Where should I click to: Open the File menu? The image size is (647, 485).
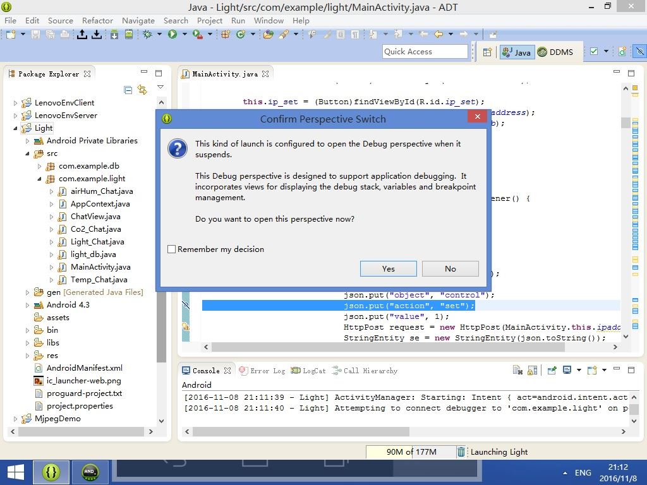pyautogui.click(x=10, y=21)
